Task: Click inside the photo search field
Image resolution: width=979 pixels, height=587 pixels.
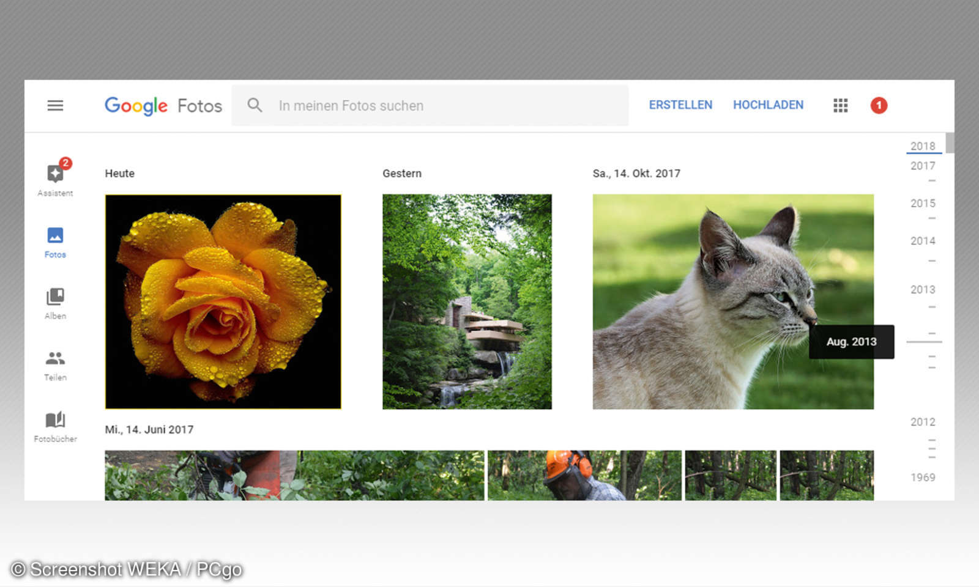Action: (398, 105)
